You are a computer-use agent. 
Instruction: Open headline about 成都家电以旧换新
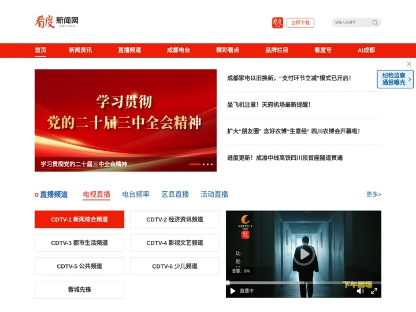(289, 78)
